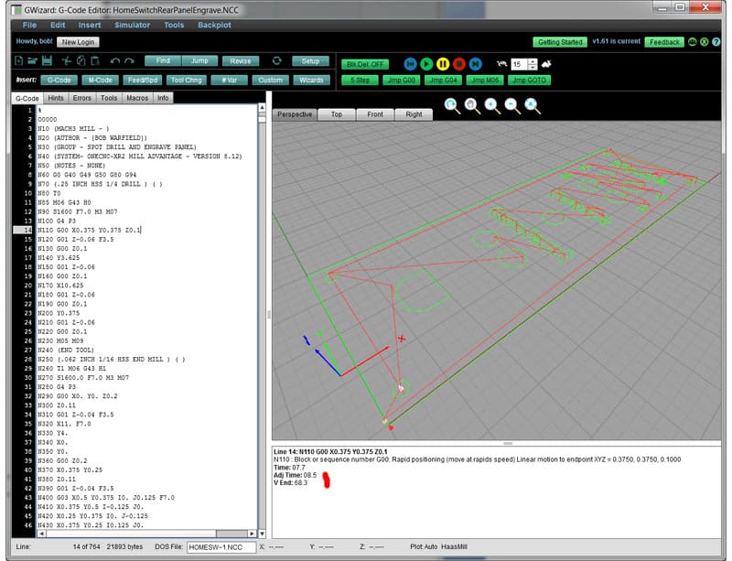The width and height of the screenshot is (732, 561).
Task: Toggle Blk Del OFF setting
Action: [x=366, y=63]
